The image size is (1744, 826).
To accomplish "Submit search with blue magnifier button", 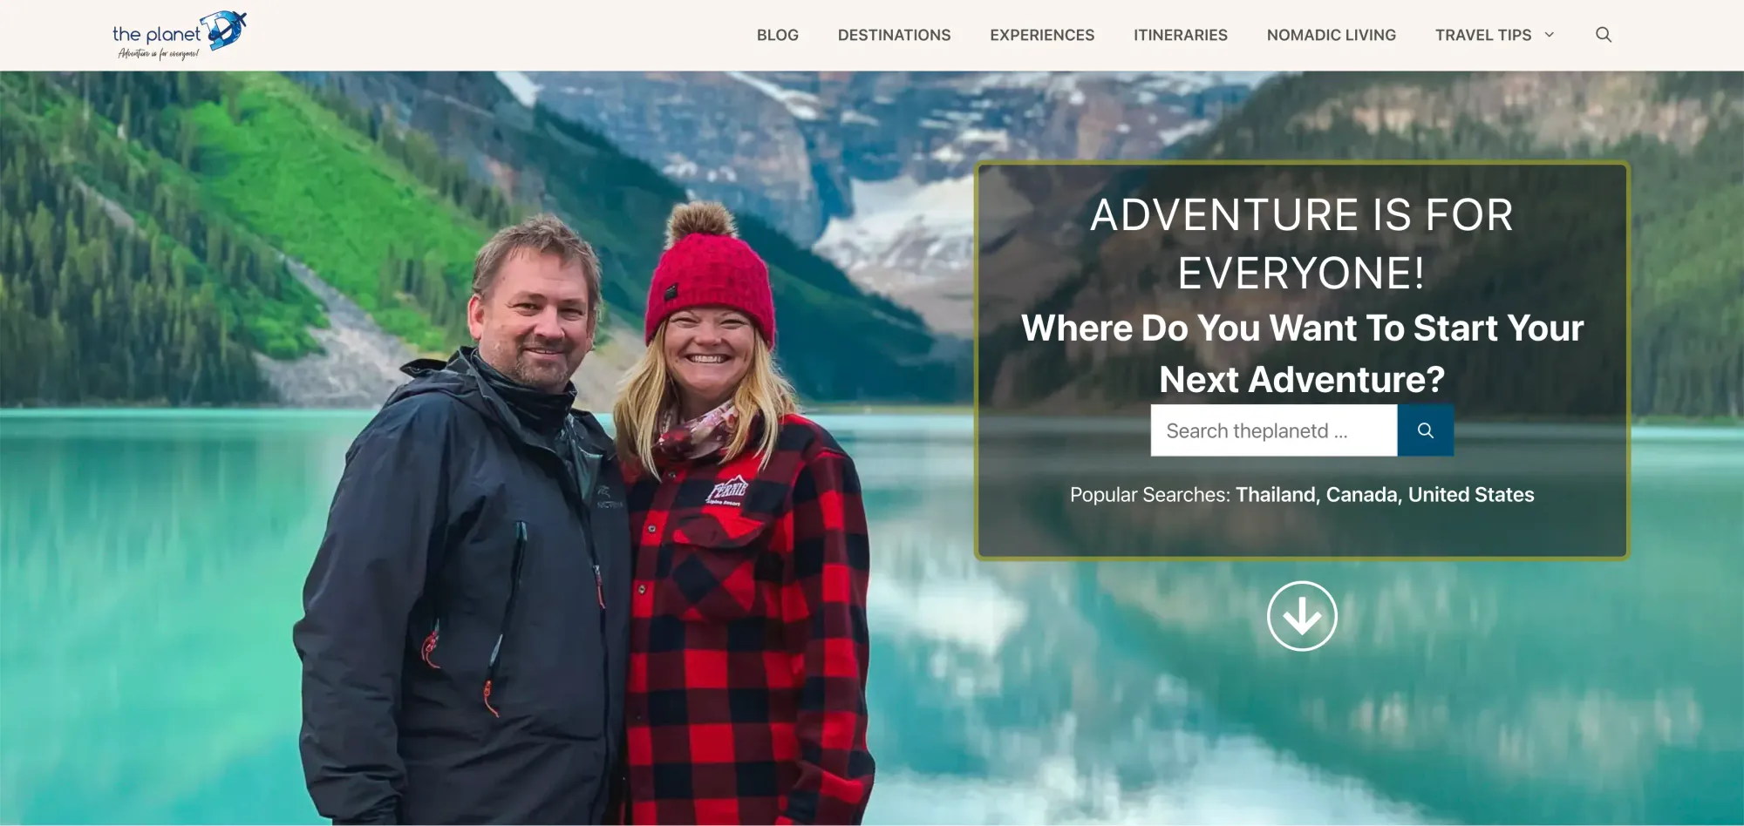I will click(x=1425, y=430).
